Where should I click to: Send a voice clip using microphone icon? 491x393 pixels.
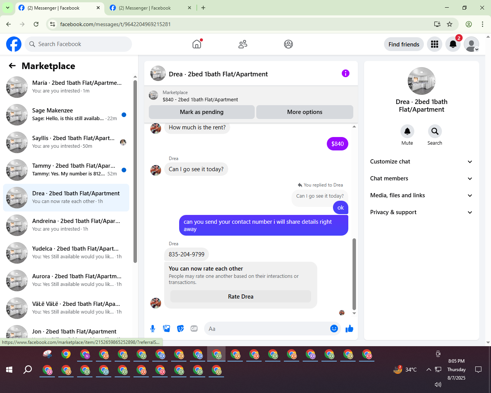point(153,329)
